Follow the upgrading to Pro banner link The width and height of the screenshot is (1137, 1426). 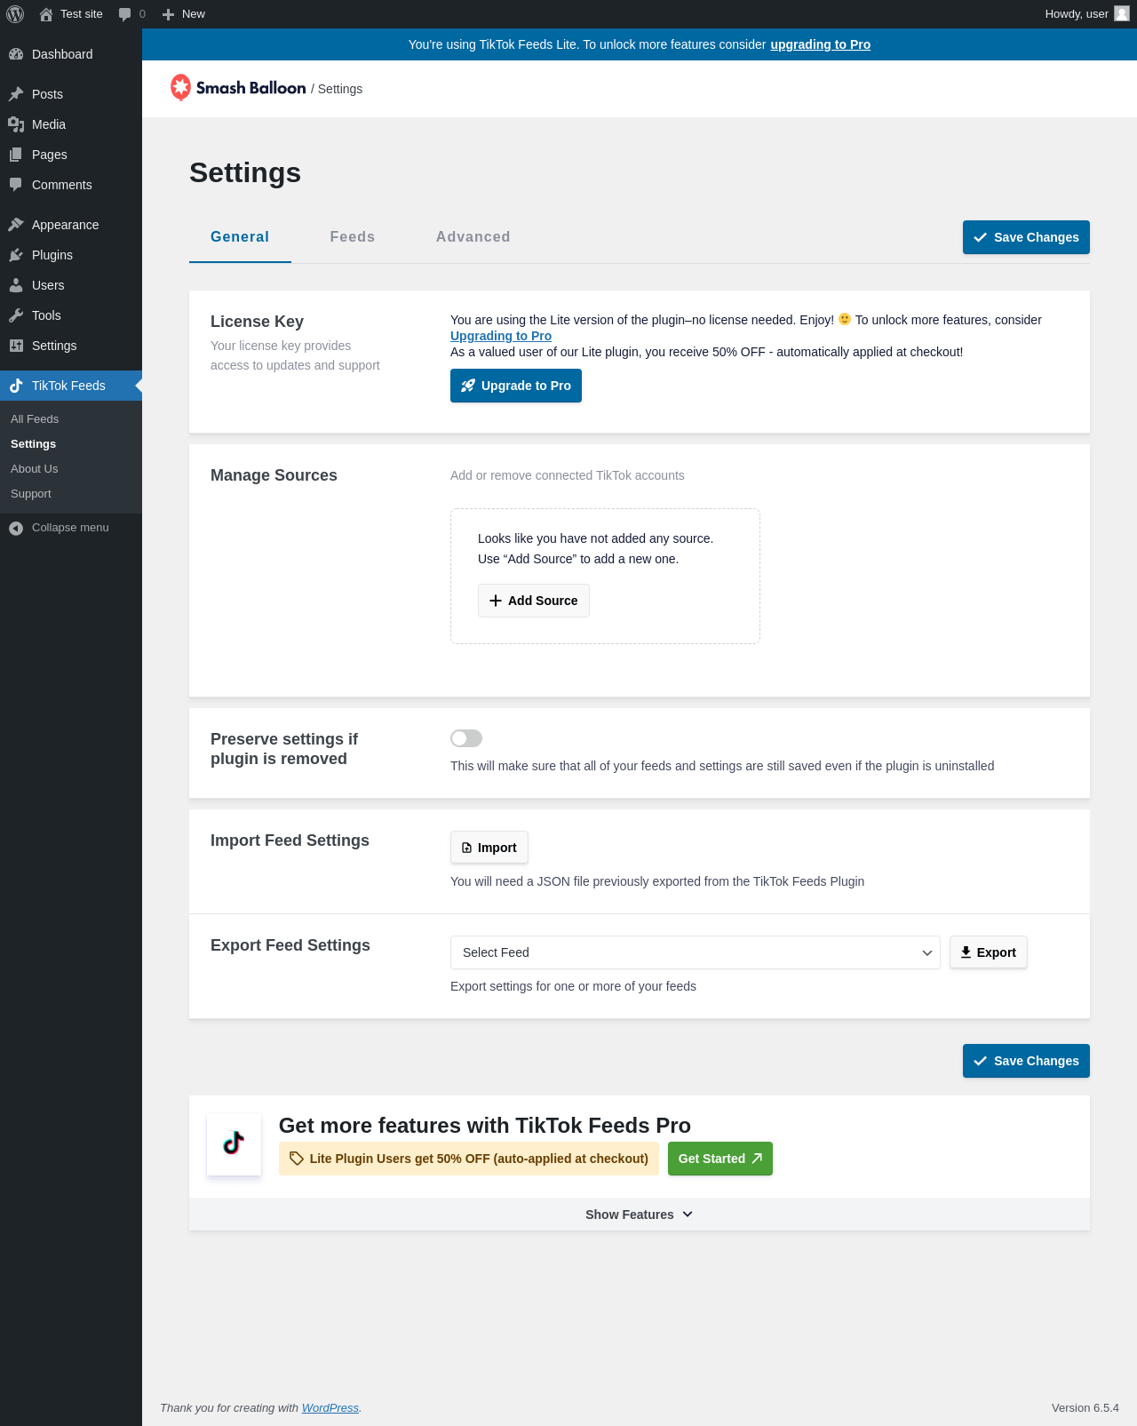[x=821, y=44]
